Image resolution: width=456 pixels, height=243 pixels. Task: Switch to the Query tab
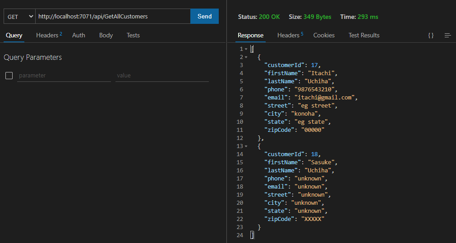pyautogui.click(x=14, y=35)
